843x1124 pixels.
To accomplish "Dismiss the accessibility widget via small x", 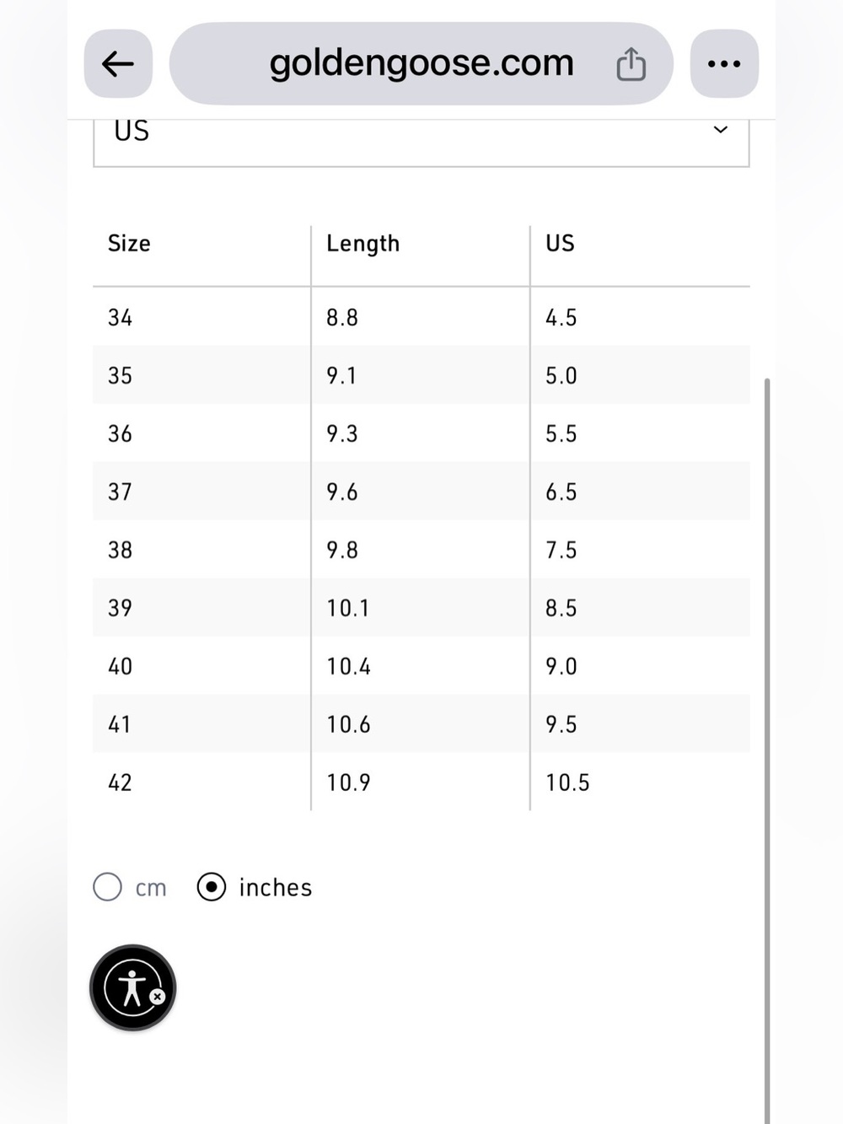I will 158,997.
